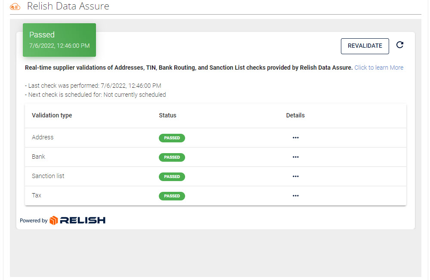Click the PASSED badge in the Tax row

coord(172,196)
